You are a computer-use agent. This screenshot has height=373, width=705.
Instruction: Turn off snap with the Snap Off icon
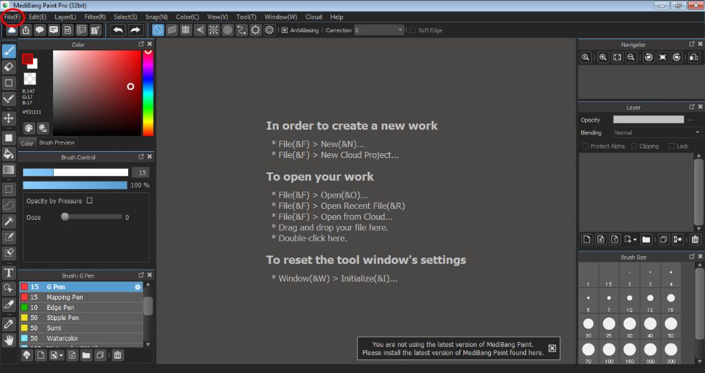click(158, 30)
